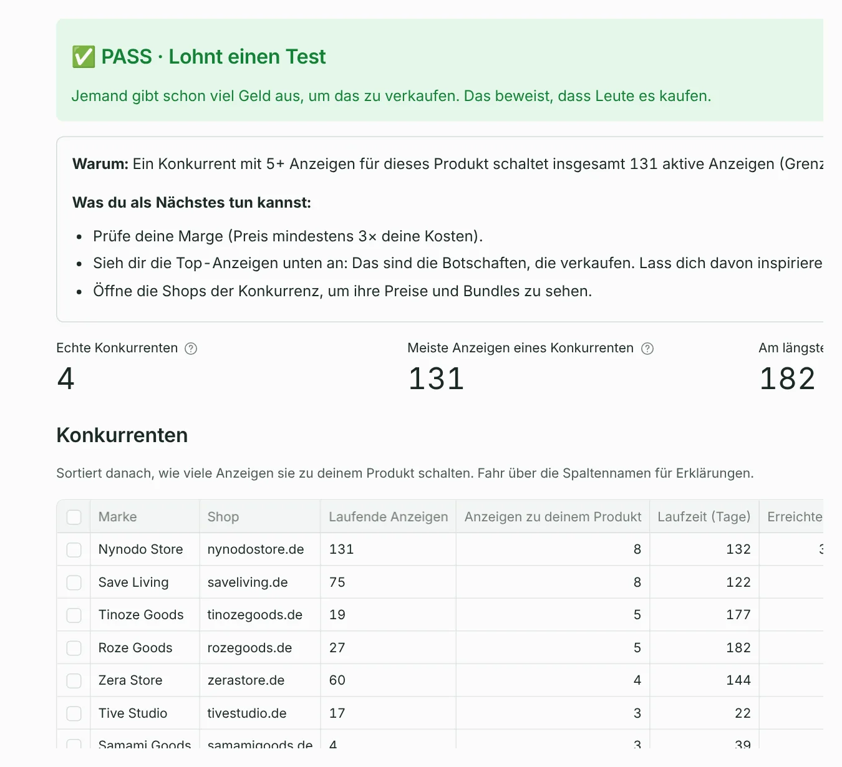Click Laufzeit value 144 in the Zera Store row
The height and width of the screenshot is (767, 842).
pyautogui.click(x=738, y=680)
